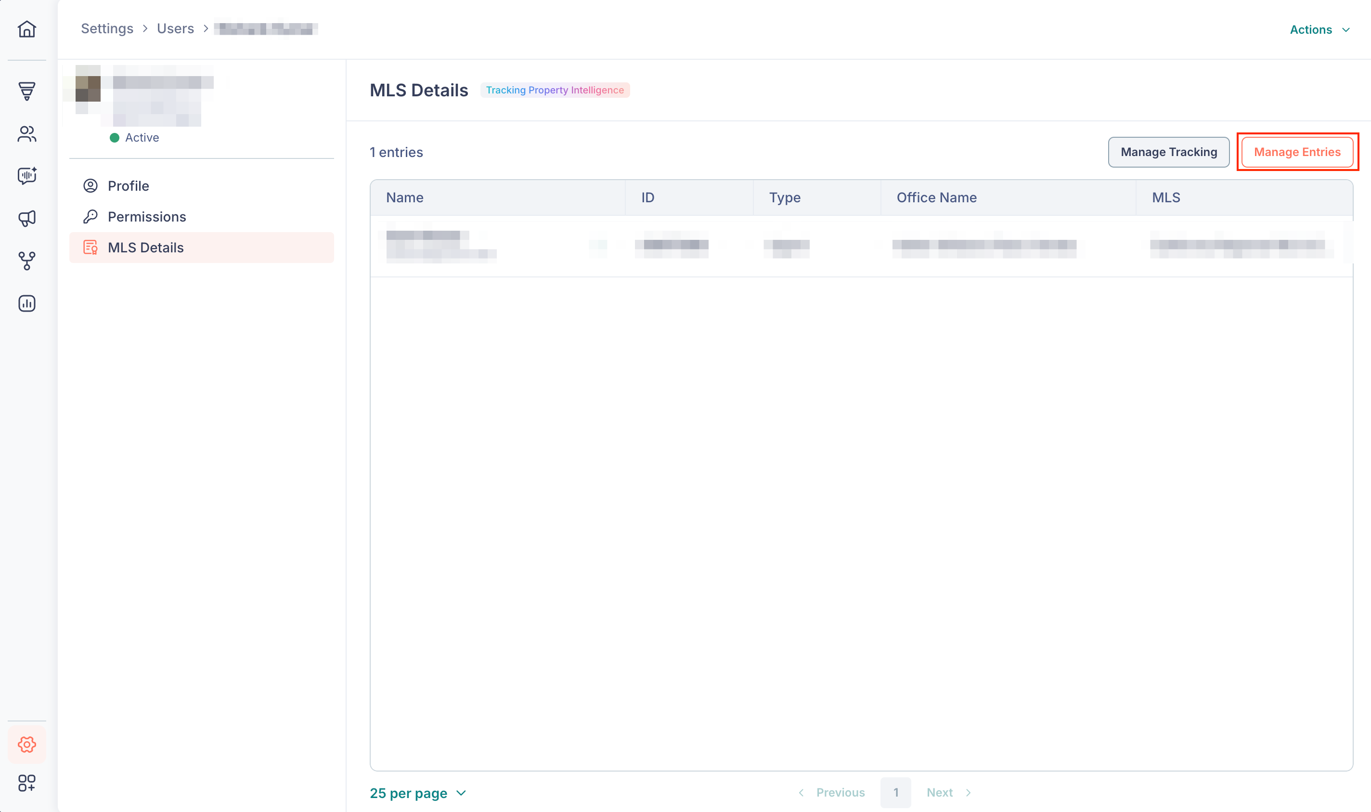Click the Next right chevron icon
The width and height of the screenshot is (1371, 812).
[968, 792]
